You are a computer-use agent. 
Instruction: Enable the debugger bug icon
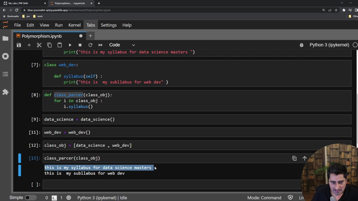pyautogui.click(x=302, y=45)
